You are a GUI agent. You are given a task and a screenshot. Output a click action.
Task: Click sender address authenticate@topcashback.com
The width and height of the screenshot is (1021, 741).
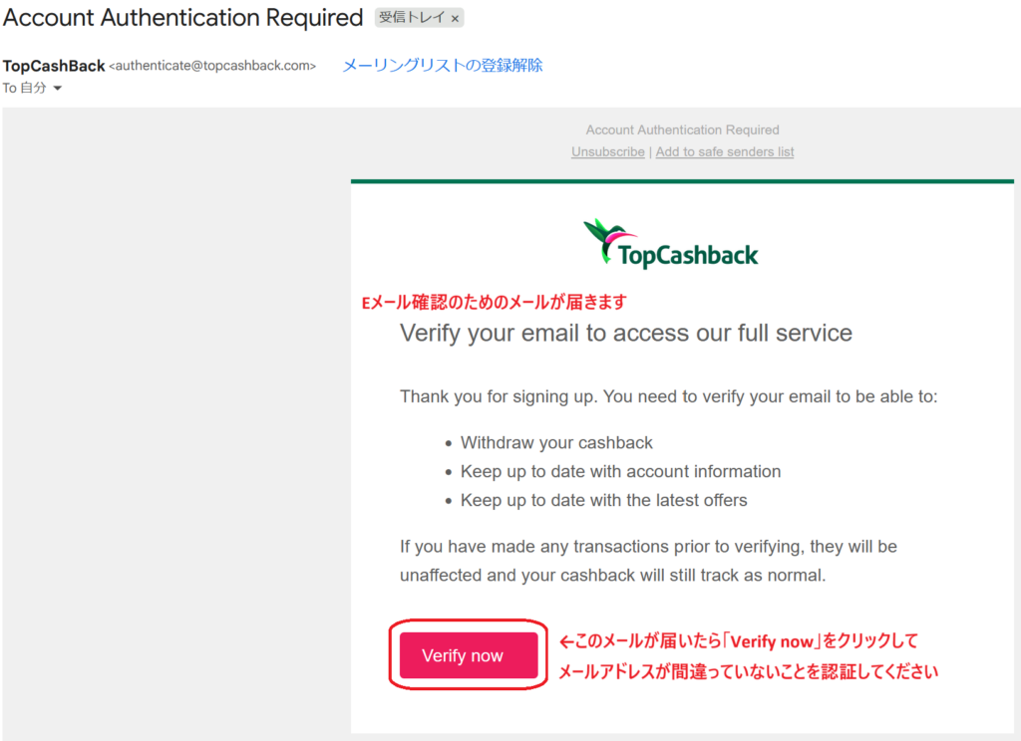pos(212,66)
